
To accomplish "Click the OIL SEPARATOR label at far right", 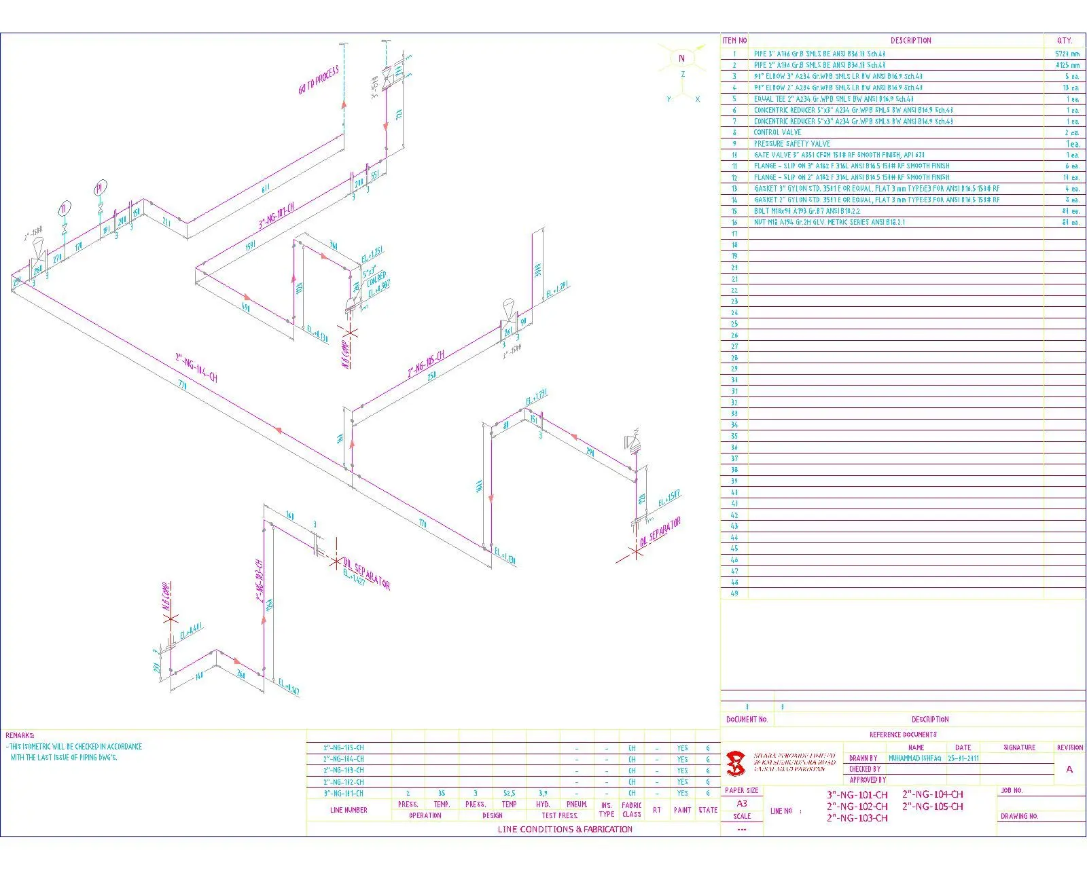I will click(660, 533).
